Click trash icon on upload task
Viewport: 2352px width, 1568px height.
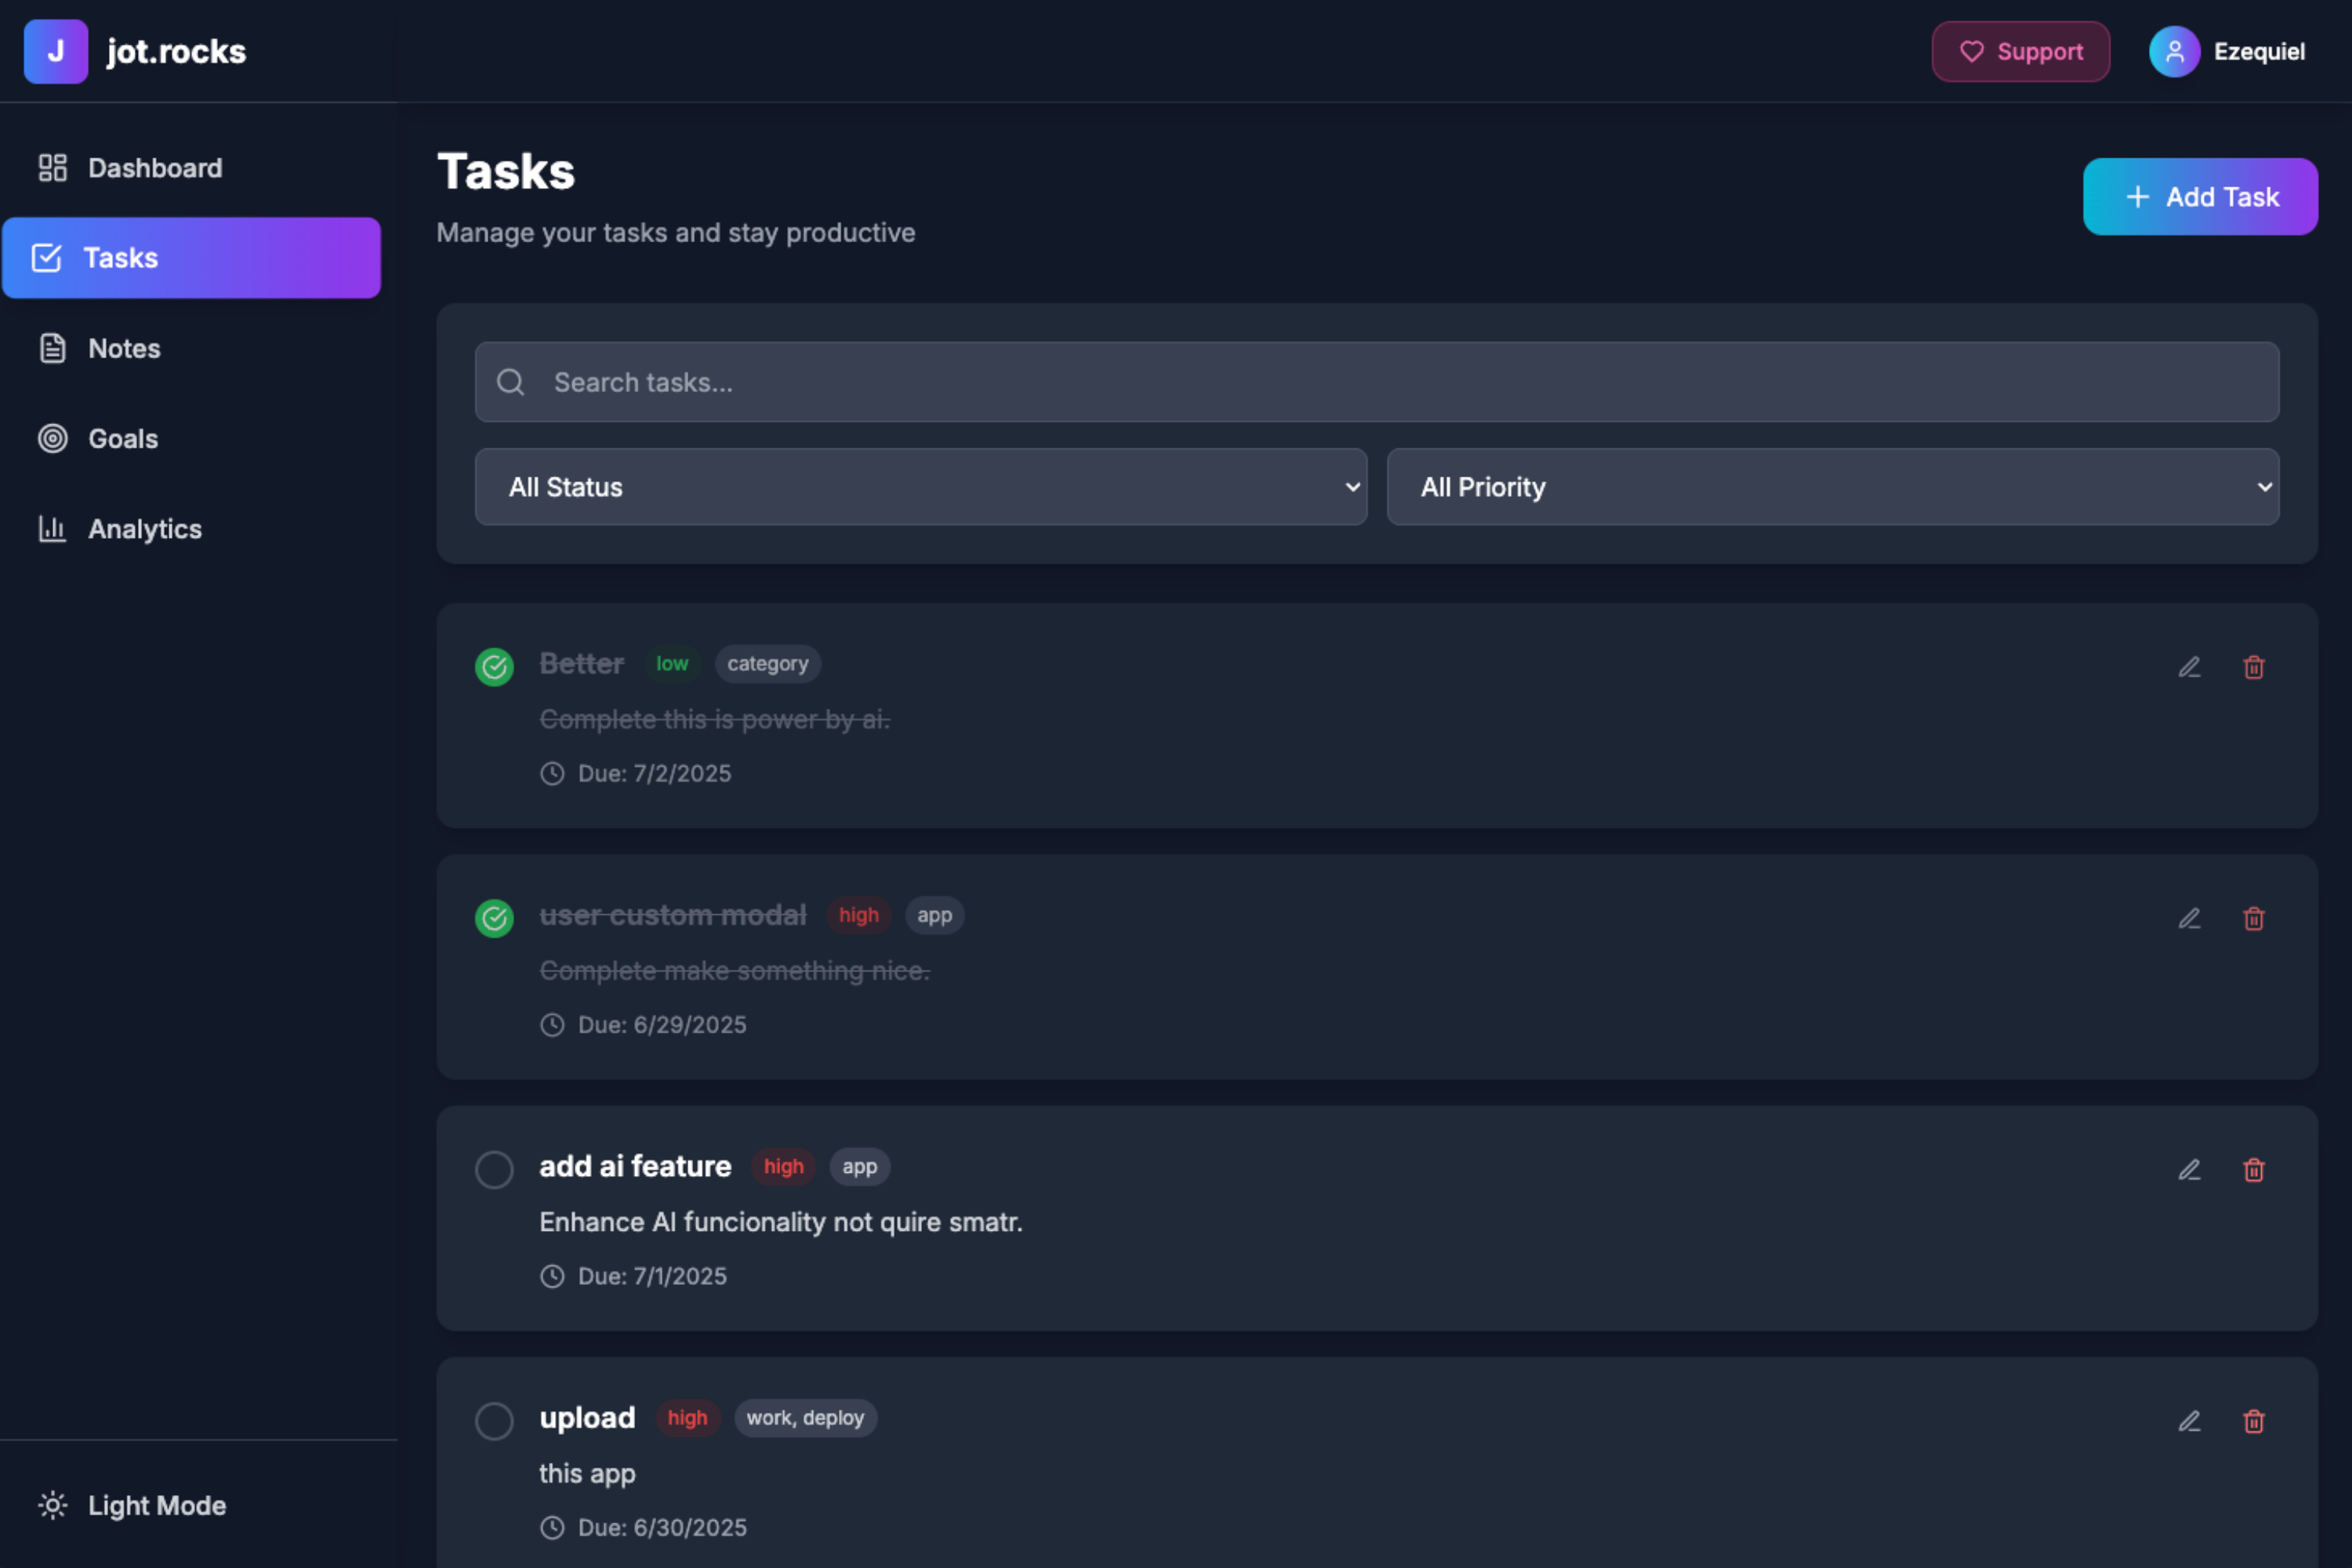point(2253,1421)
